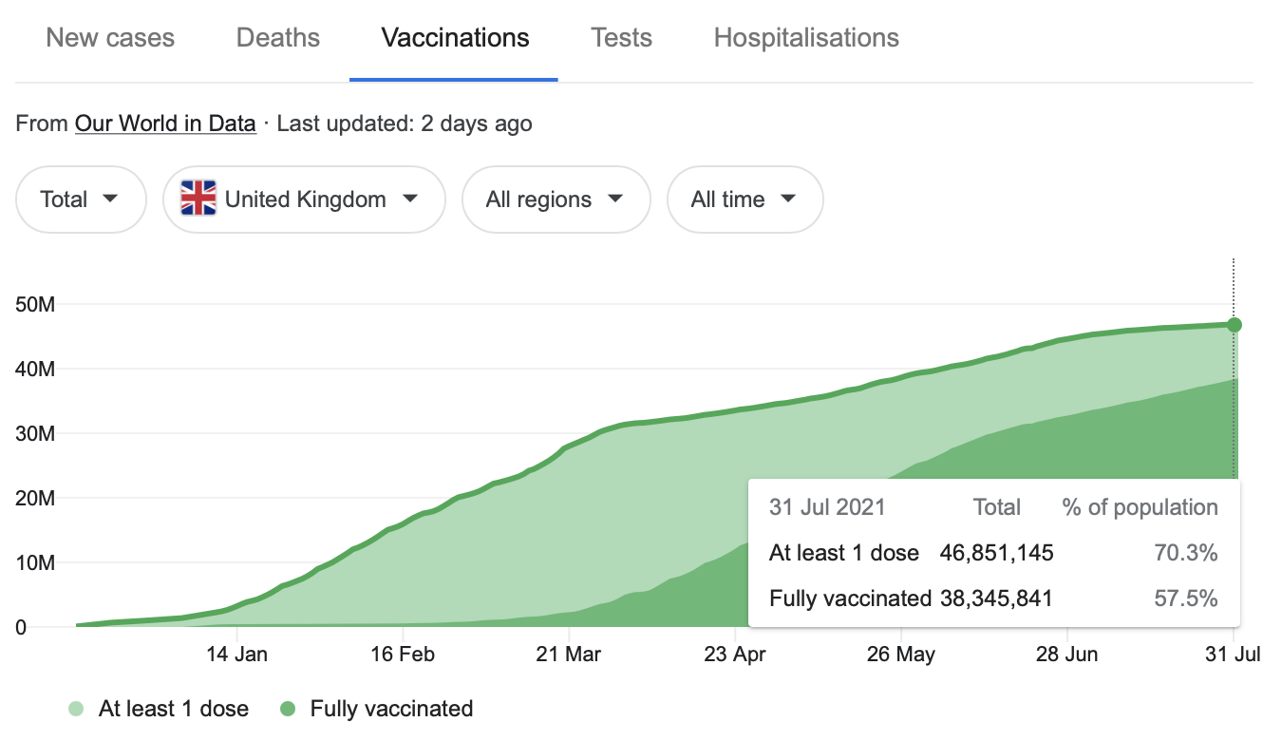Go to the Hospitalisations tab
The image size is (1263, 741).
tap(806, 38)
